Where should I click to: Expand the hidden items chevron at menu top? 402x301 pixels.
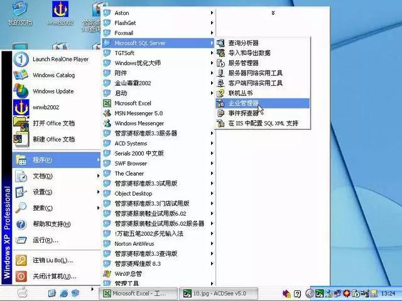tap(273, 13)
